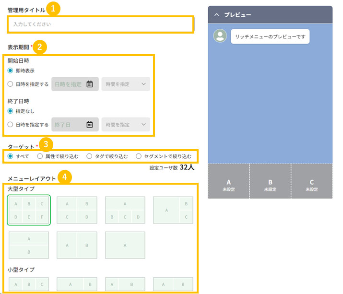Collapse the プレビュー panel chevron
The width and height of the screenshot is (343, 294).
217,15
